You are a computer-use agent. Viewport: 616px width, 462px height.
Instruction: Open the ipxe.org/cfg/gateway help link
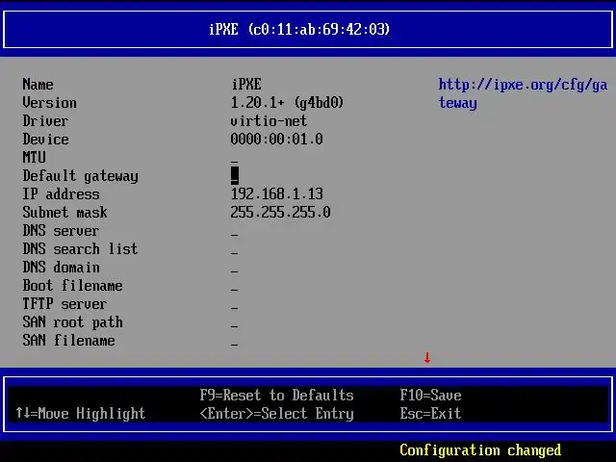click(x=523, y=94)
